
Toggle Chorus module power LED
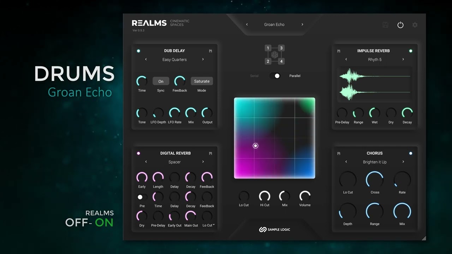(x=411, y=153)
